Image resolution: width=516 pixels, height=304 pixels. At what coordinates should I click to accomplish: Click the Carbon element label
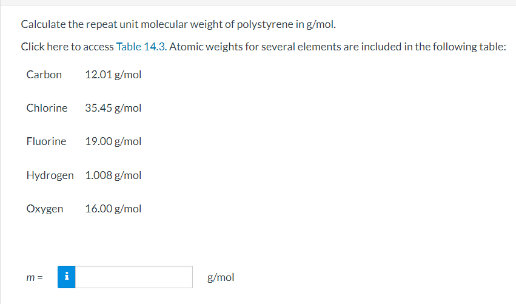tap(44, 75)
